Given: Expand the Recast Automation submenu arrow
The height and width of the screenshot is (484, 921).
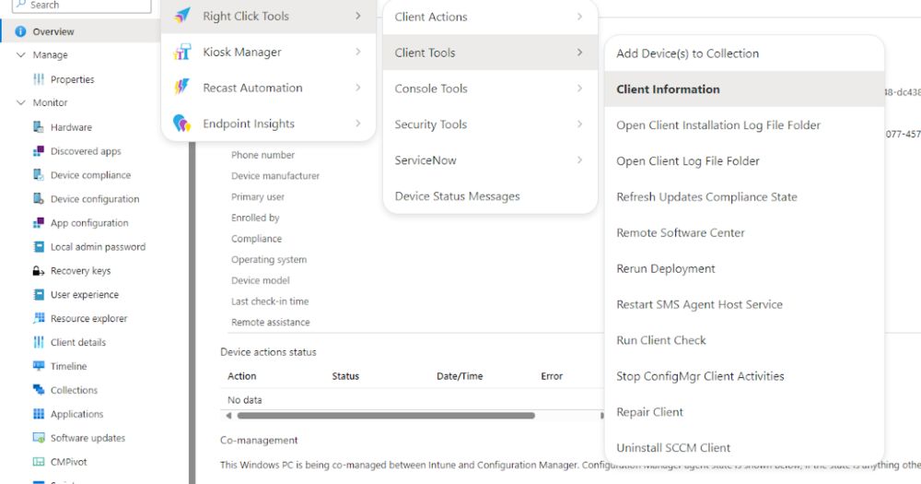Looking at the screenshot, I should pyautogui.click(x=357, y=88).
